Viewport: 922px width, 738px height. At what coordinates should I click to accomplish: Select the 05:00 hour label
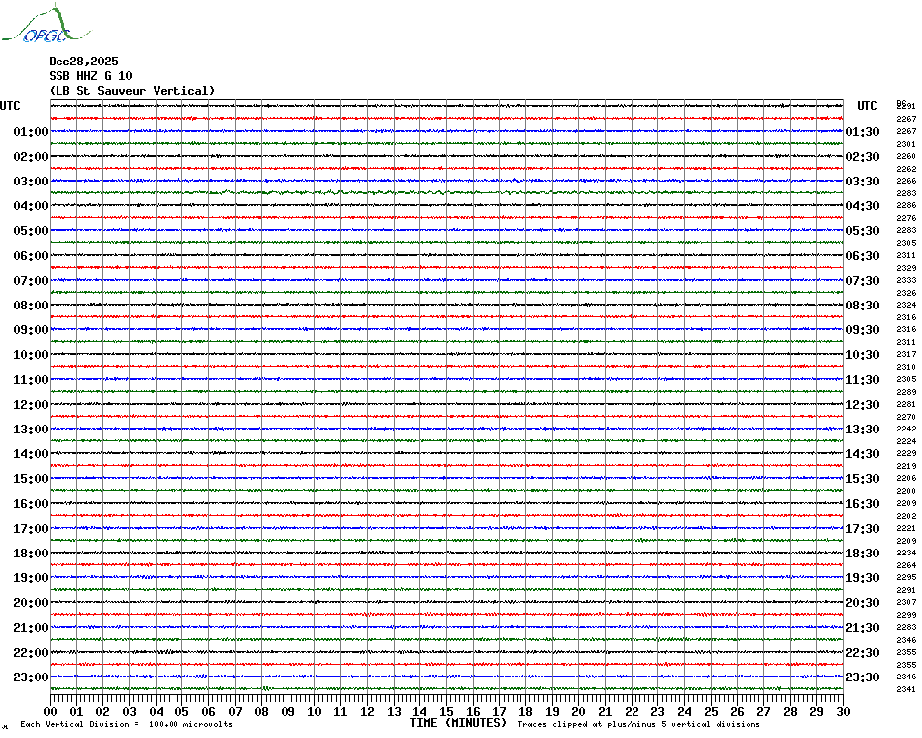tap(31, 231)
